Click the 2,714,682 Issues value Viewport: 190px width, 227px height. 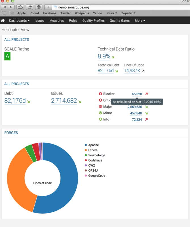[64, 101]
